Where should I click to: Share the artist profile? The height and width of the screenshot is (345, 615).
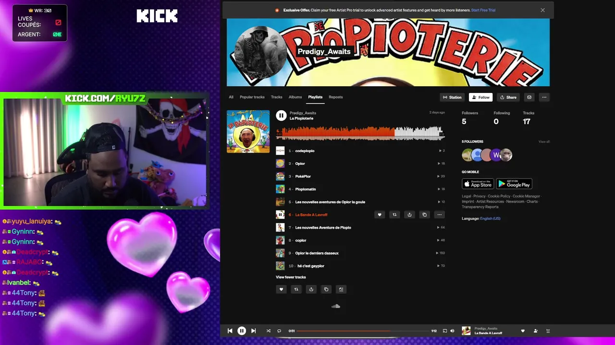[x=508, y=97]
